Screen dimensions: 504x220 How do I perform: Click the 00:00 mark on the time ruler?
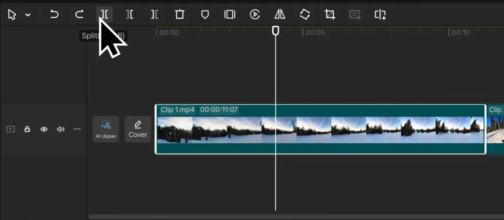(x=169, y=32)
